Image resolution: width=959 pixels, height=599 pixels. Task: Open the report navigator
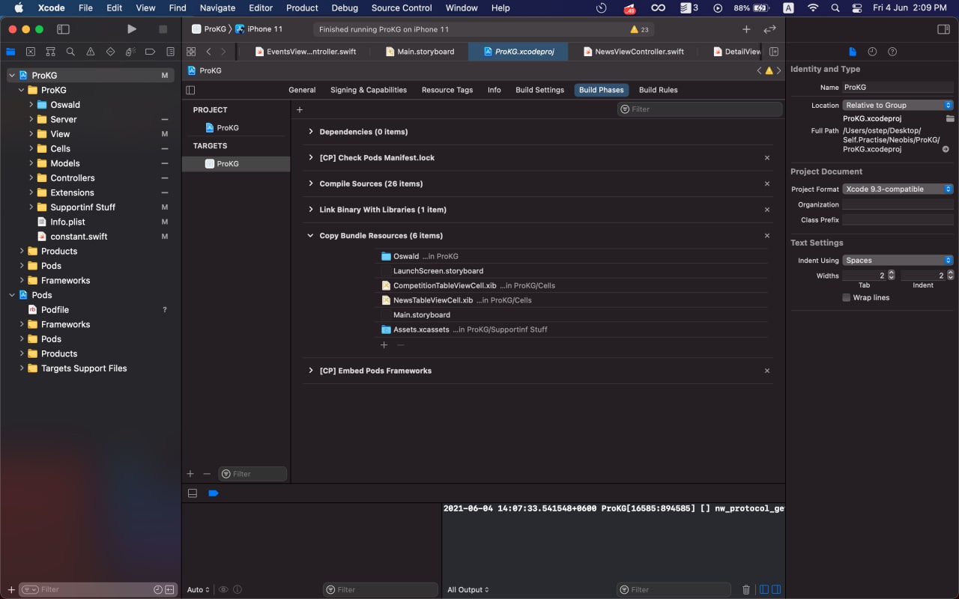point(170,52)
